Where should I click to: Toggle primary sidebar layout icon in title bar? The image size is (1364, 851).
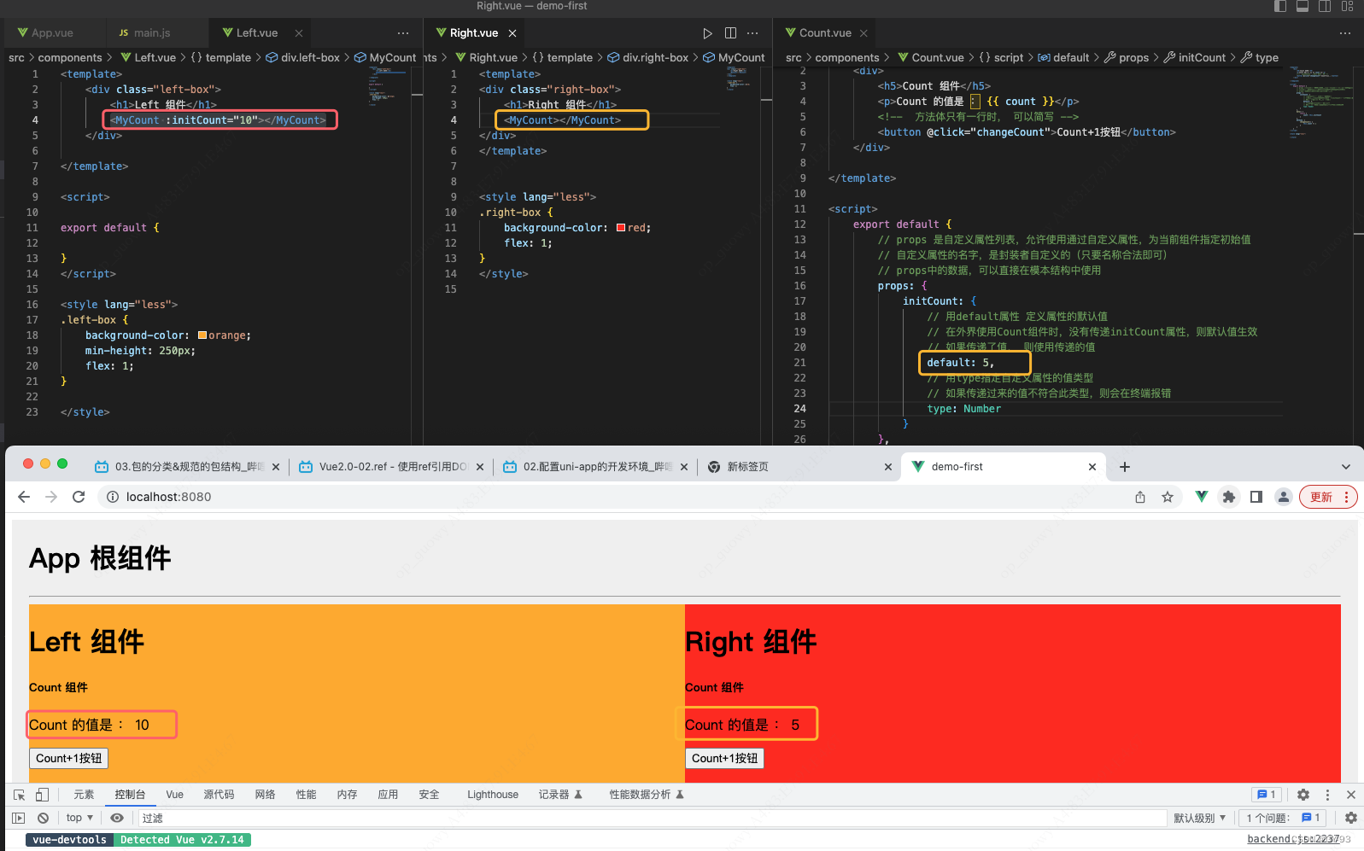tap(1280, 6)
